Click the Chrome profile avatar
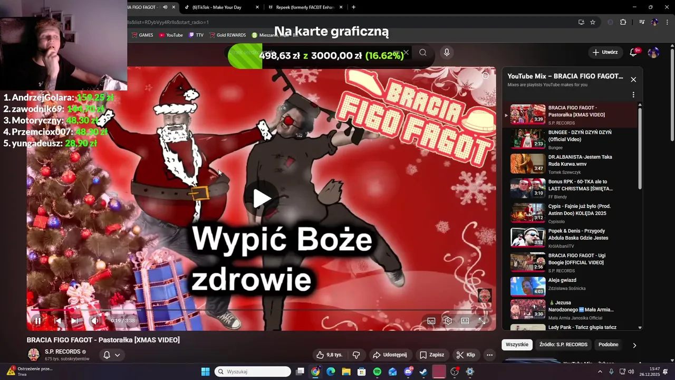 click(x=655, y=22)
